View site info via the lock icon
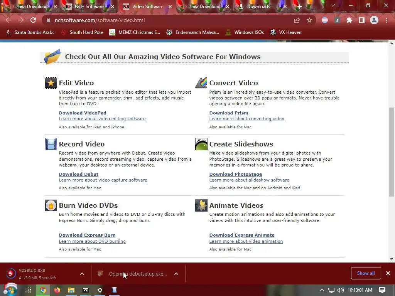 (49, 20)
